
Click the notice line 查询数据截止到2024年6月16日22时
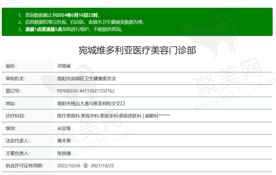point(62,15)
